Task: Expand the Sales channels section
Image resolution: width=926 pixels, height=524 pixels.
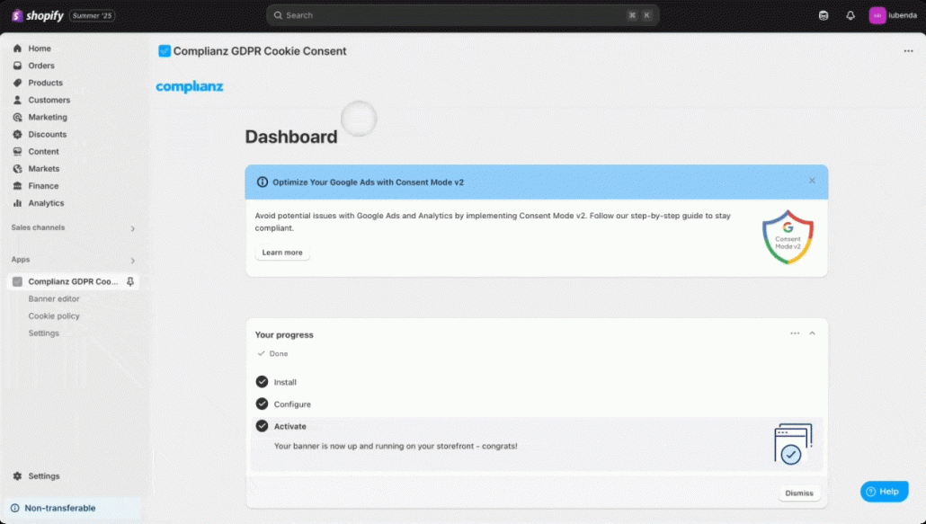Action: (x=133, y=228)
